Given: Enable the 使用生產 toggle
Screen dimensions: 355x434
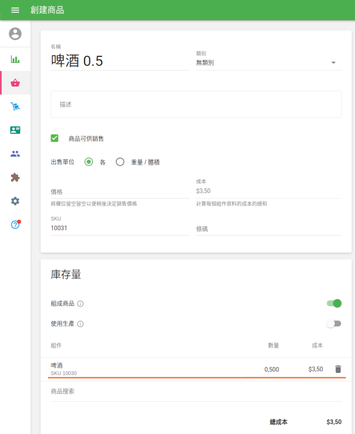Looking at the screenshot, I should (x=334, y=324).
